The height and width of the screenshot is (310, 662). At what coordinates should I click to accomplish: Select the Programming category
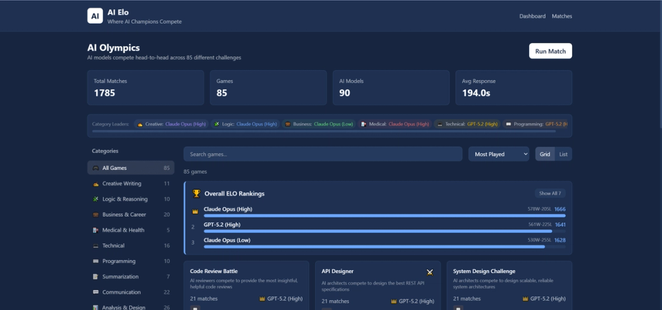pos(131,261)
